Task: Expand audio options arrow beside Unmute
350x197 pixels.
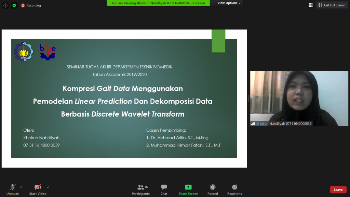Action: click(x=22, y=187)
